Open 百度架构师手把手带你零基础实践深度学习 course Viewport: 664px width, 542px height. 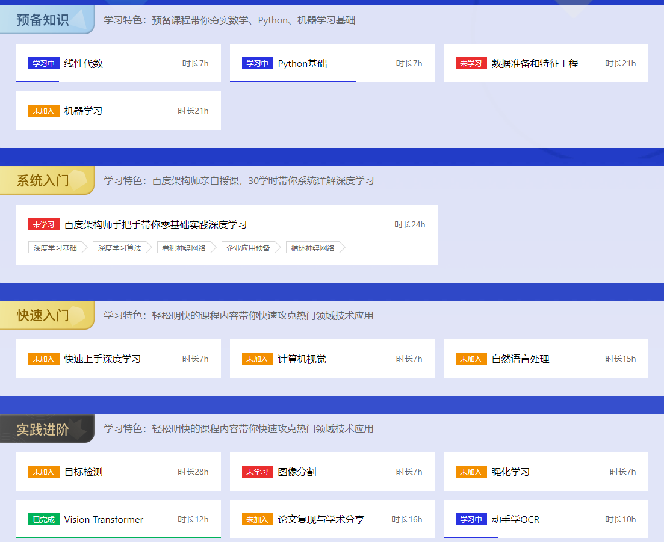(x=226, y=235)
